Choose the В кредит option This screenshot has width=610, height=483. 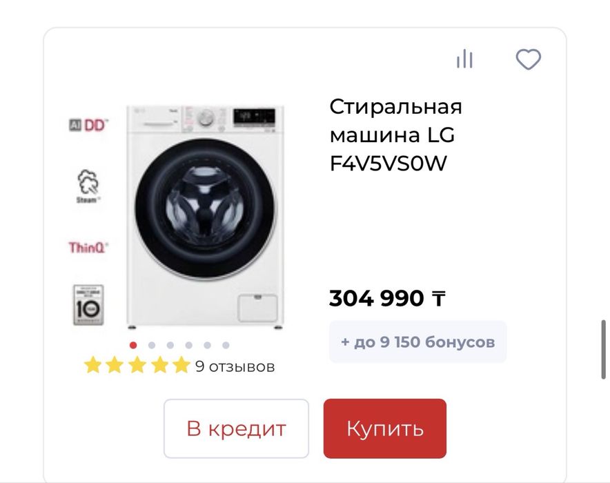point(236,428)
